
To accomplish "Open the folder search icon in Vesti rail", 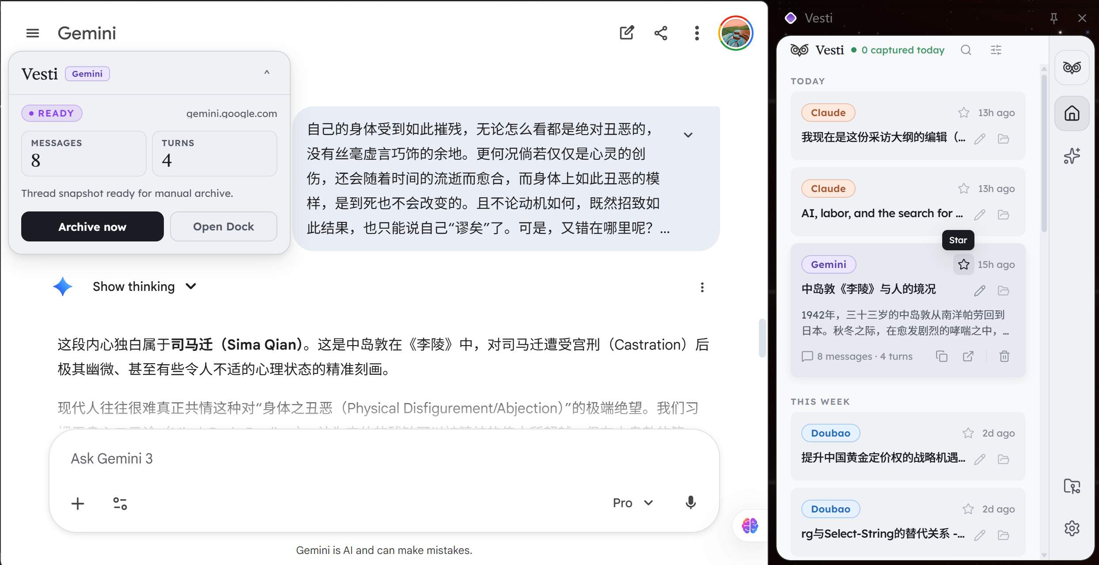I will tap(1072, 486).
